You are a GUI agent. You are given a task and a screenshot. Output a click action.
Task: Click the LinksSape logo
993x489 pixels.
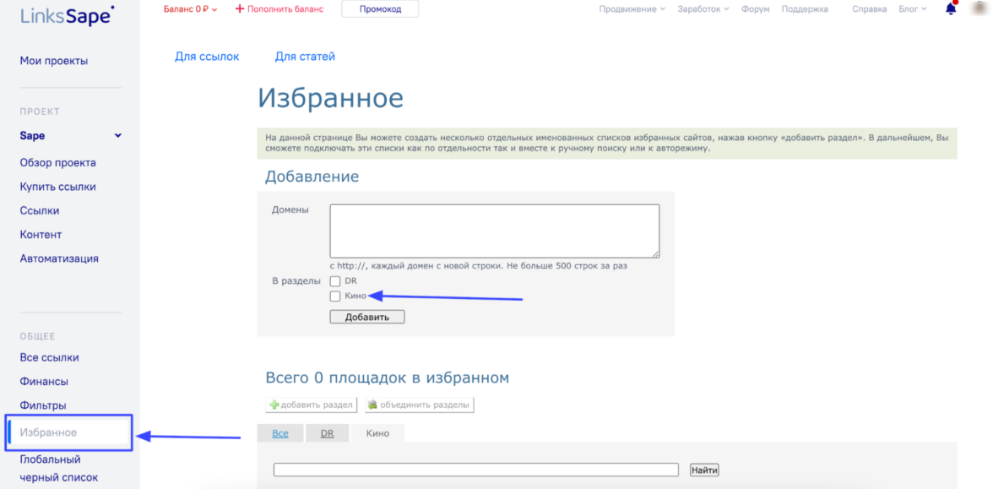point(68,14)
